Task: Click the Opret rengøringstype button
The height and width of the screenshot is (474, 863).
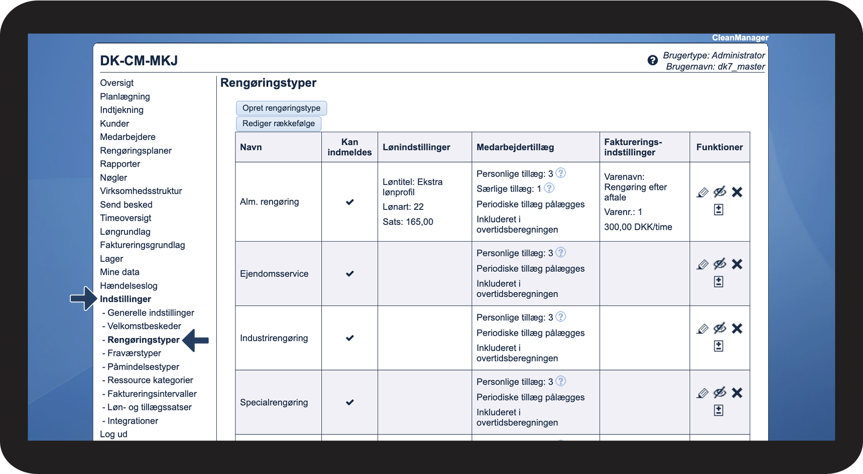Action: point(281,108)
